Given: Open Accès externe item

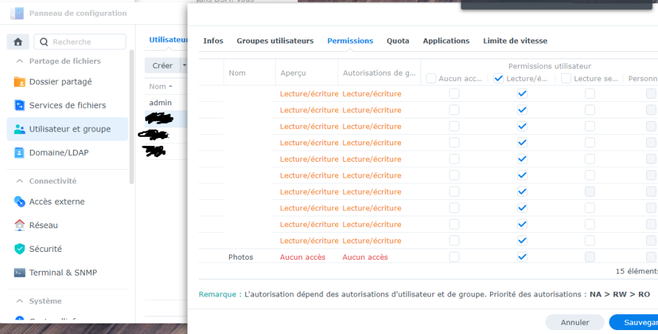Looking at the screenshot, I should coord(67,202).
